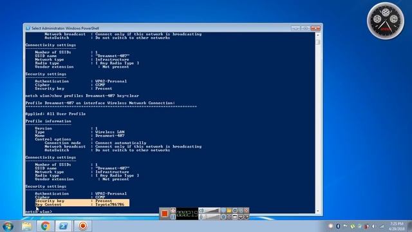
Task: Click the Show desktop strip at taskbar end
Action: tap(409, 226)
